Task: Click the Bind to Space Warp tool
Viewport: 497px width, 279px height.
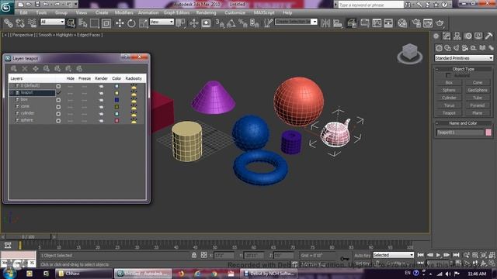Action: (32, 23)
